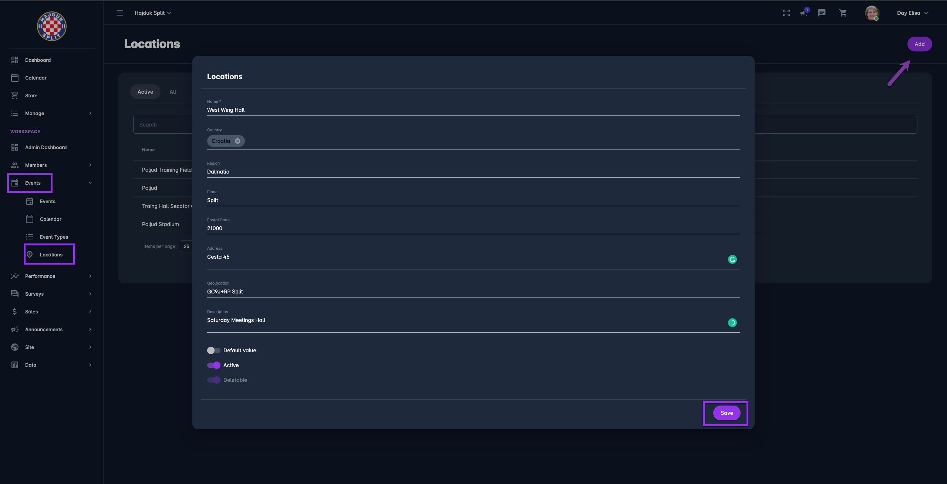Open the shopping cart icon

(843, 13)
